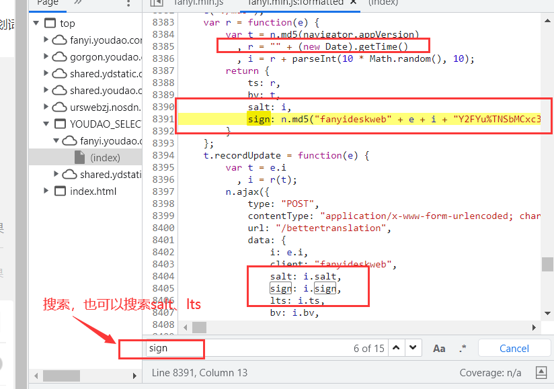Click the next search result arrow

(413, 348)
